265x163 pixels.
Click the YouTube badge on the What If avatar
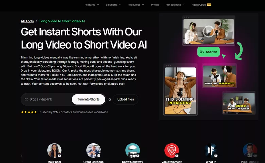pos(216,156)
